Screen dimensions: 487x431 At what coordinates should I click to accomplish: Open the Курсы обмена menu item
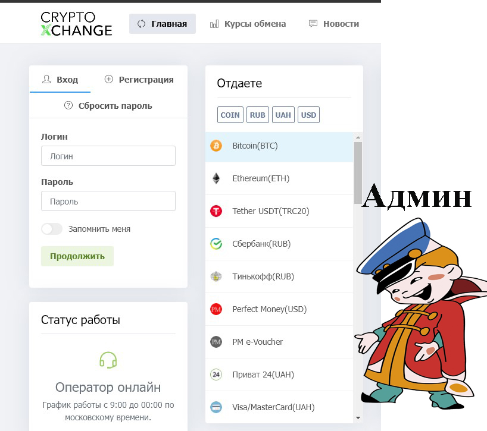(x=248, y=24)
